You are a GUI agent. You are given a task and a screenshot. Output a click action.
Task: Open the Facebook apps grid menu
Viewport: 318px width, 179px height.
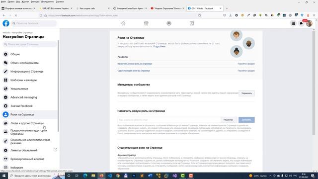(x=293, y=23)
